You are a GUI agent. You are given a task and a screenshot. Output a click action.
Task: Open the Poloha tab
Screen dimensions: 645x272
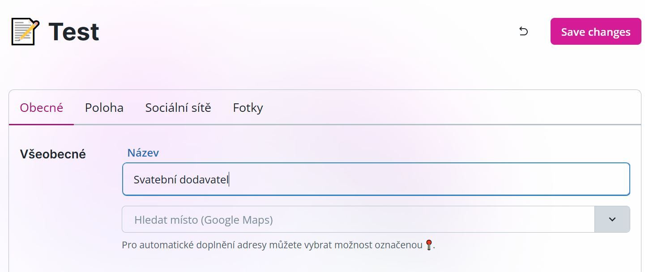pyautogui.click(x=104, y=108)
